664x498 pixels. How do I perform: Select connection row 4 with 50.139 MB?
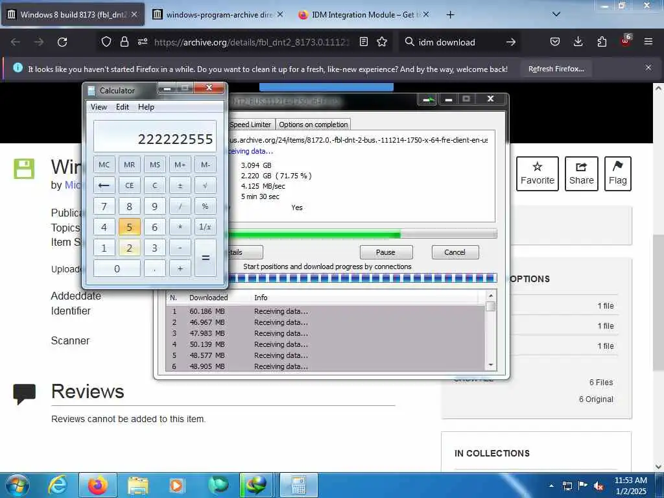pyautogui.click(x=326, y=344)
